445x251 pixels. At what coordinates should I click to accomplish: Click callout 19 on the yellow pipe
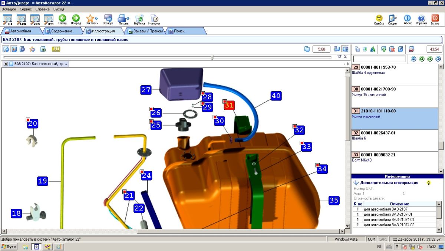[43, 181]
